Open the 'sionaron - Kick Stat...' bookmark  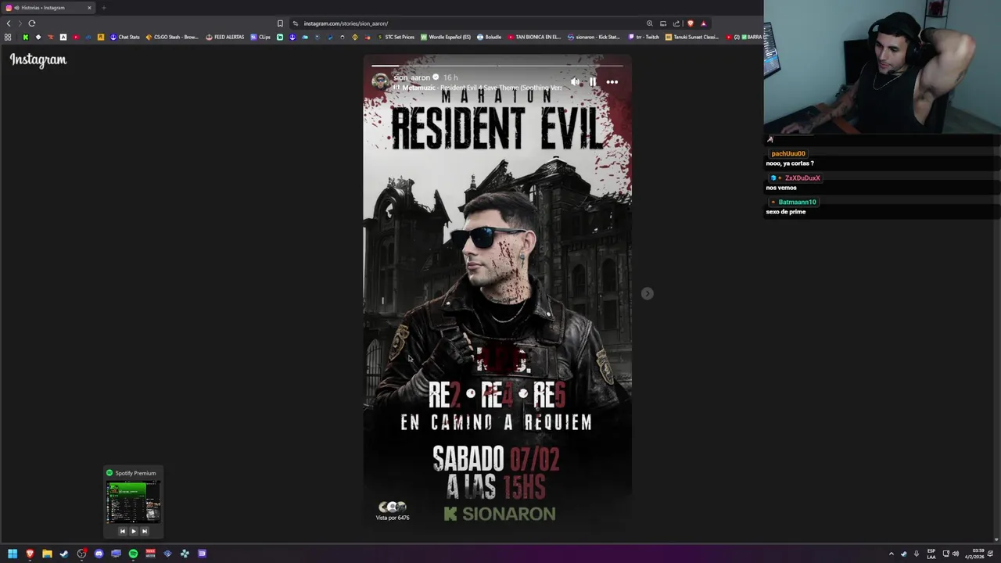pyautogui.click(x=594, y=37)
